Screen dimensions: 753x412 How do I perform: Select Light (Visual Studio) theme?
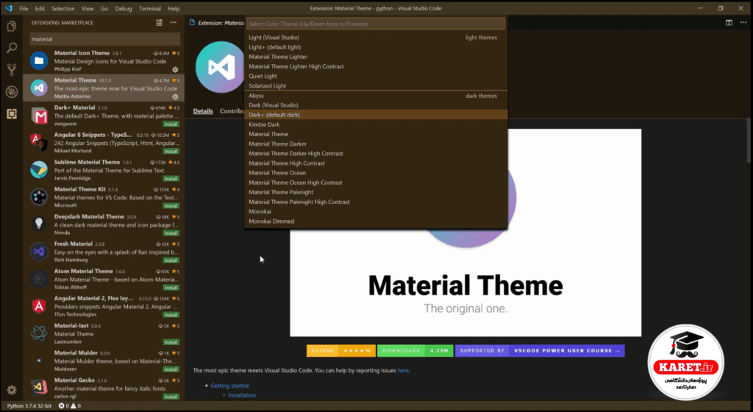pos(376,38)
